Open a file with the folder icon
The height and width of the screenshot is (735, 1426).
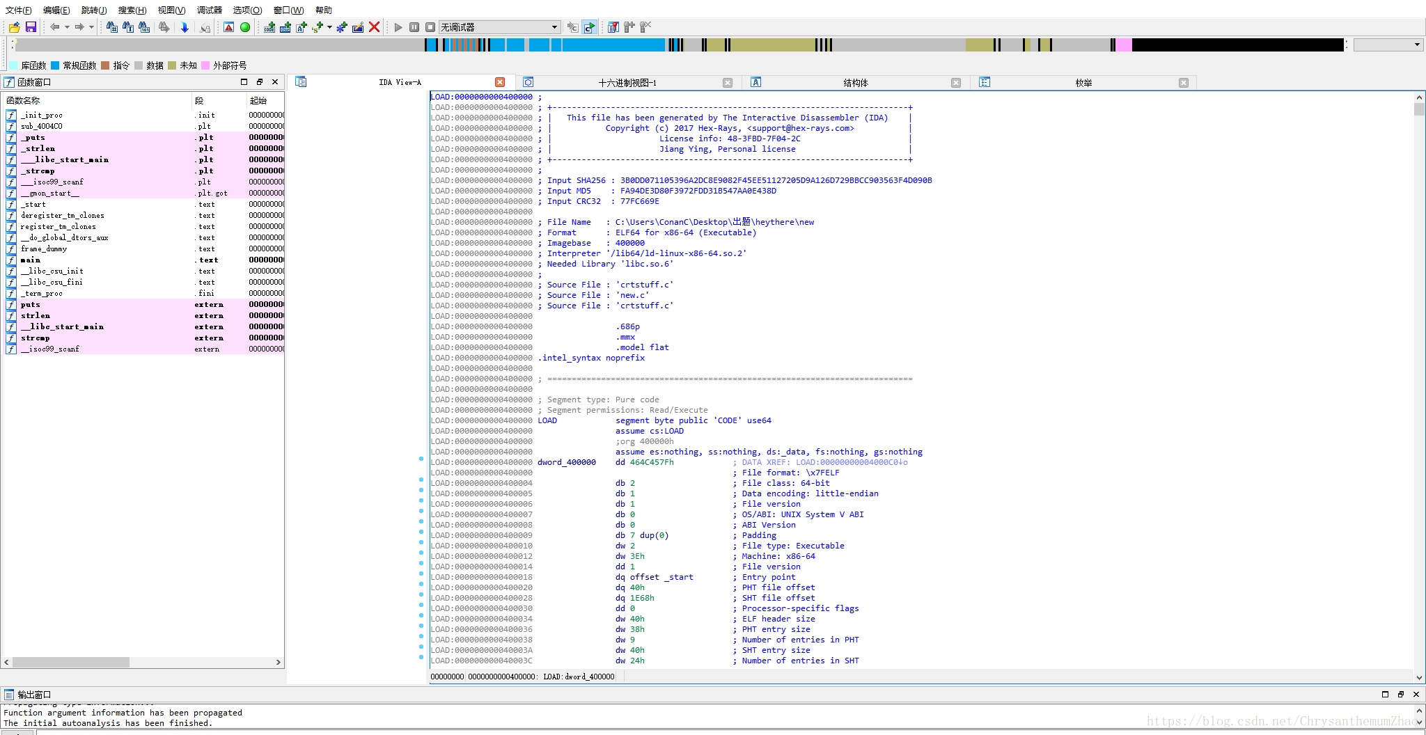14,27
